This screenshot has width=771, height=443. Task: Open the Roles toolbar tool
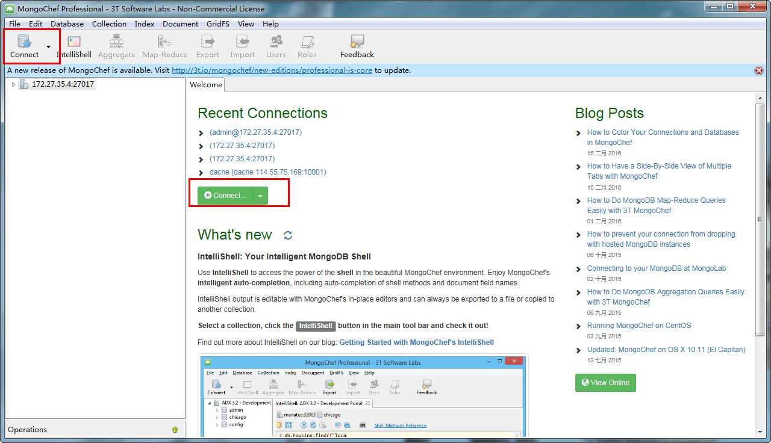[x=307, y=46]
